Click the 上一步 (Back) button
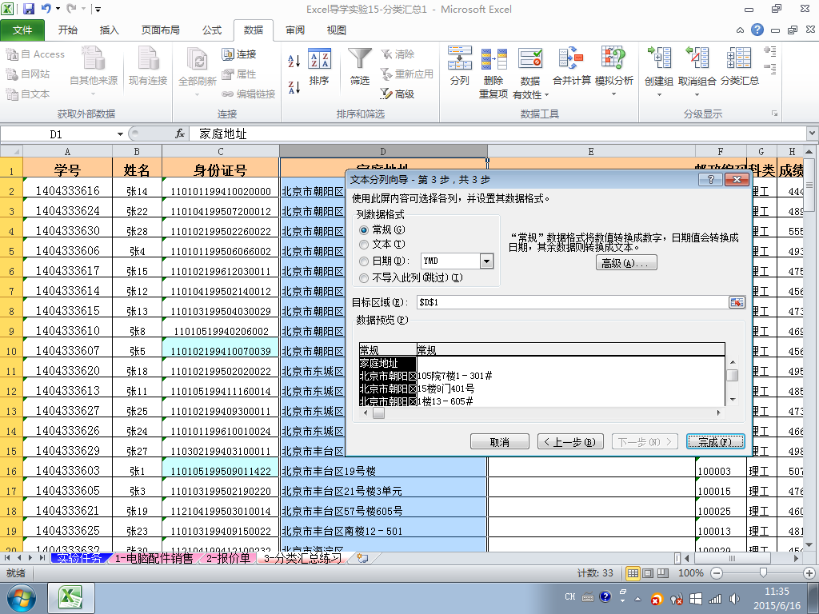Screen dimensions: 819x614 [570, 441]
